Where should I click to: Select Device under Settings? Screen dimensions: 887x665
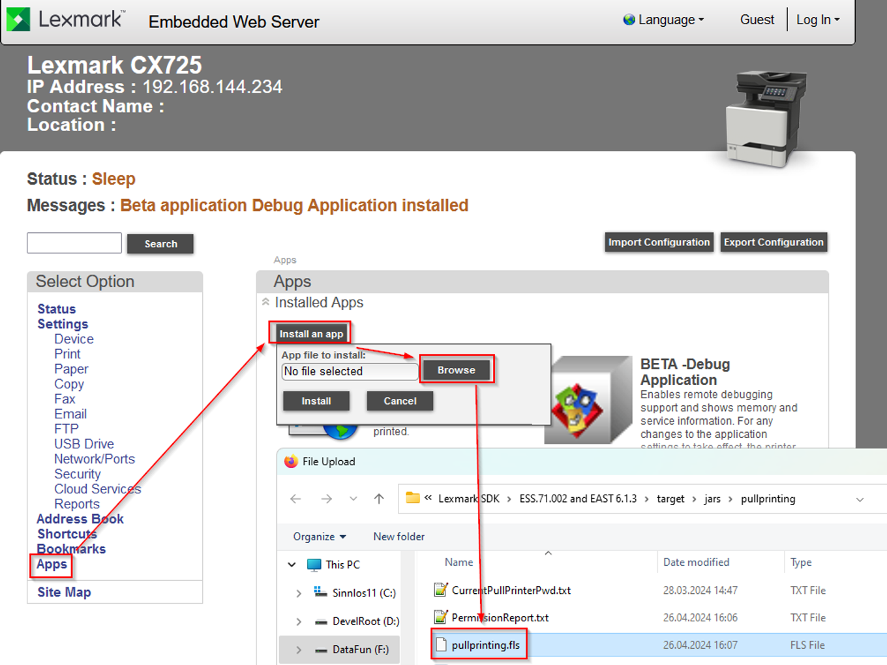74,339
